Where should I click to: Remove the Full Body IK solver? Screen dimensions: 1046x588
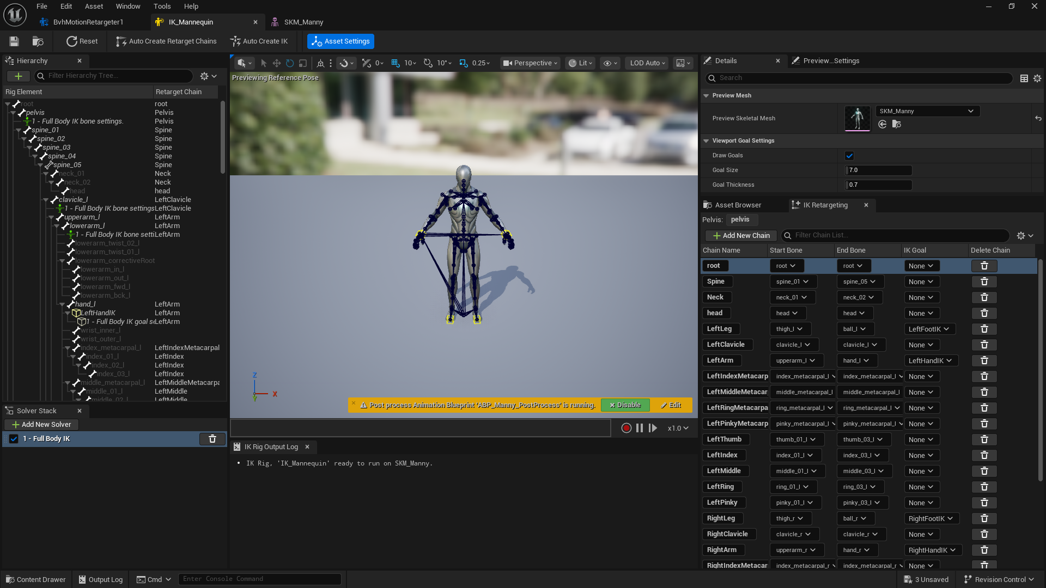[212, 439]
